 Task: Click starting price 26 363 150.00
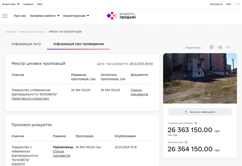[190, 130]
